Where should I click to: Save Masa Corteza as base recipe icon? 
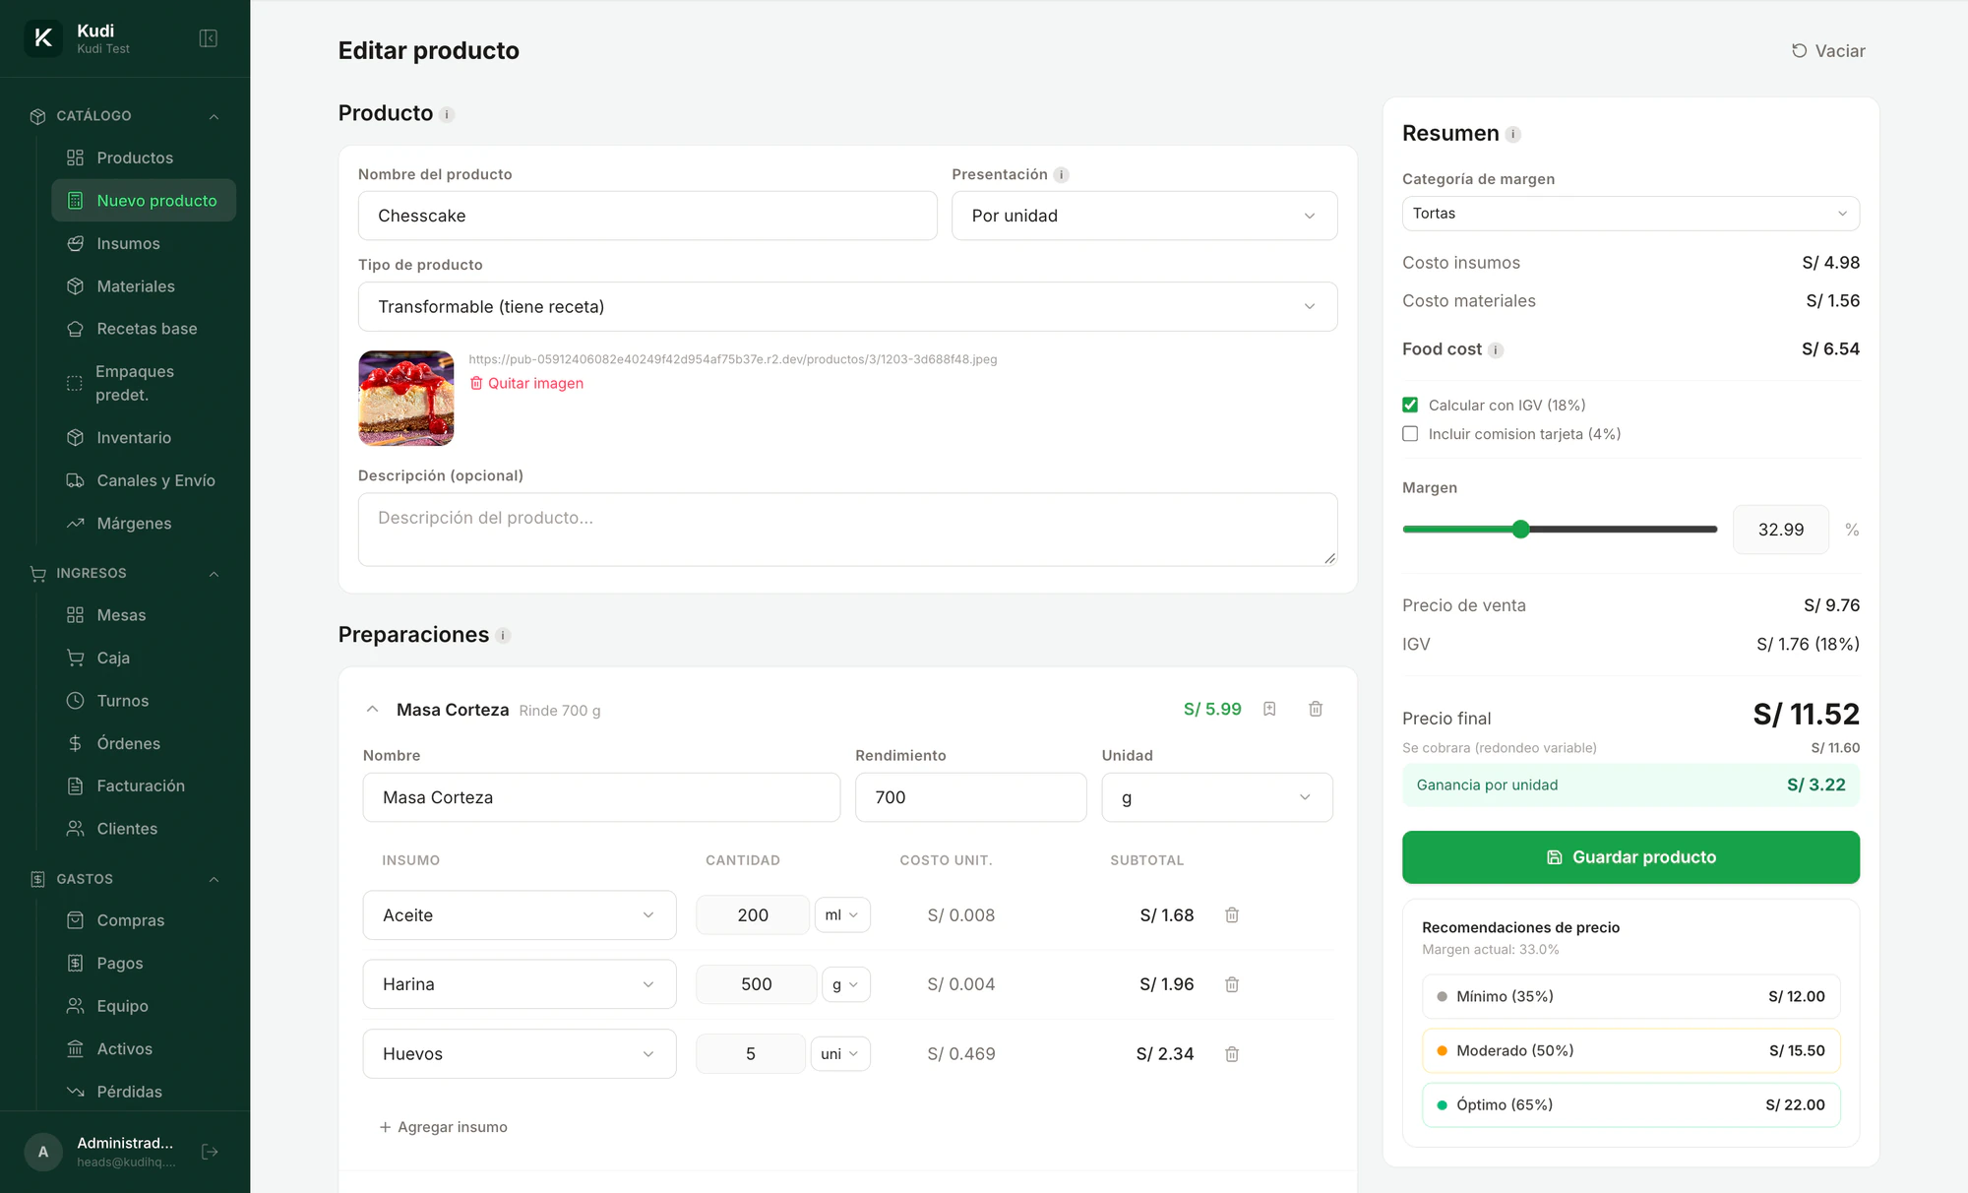[1269, 709]
